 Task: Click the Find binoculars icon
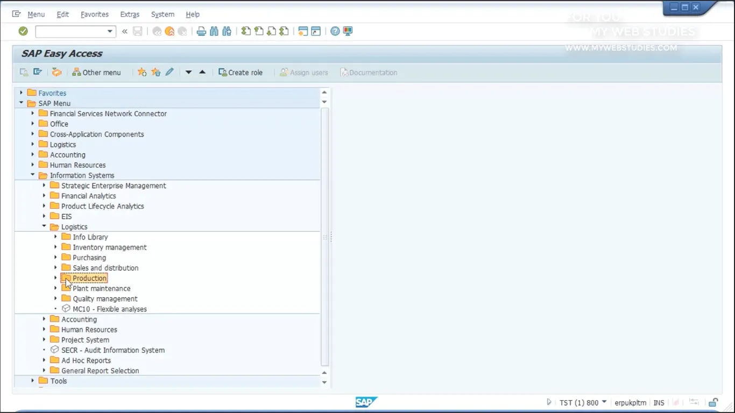(x=214, y=31)
